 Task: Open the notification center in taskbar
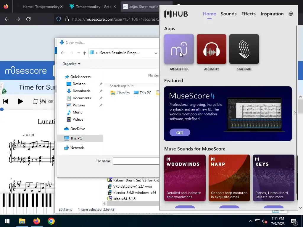tap(294, 221)
